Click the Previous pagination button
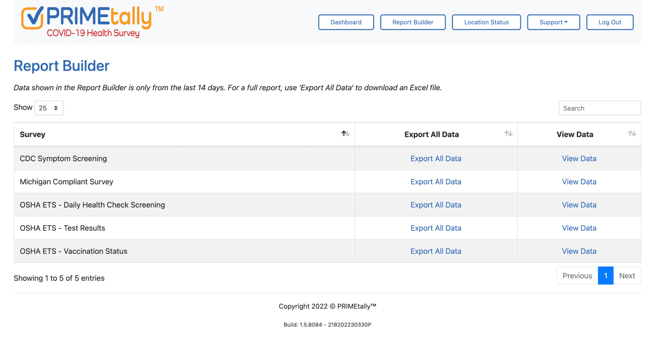 [577, 276]
